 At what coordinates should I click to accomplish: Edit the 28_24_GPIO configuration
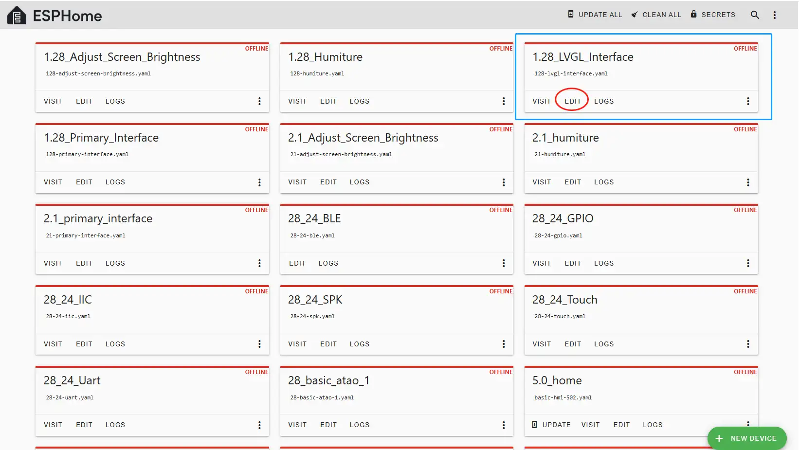[573, 263]
